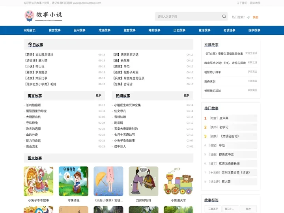Open hot story rank 2 初学记
This screenshot has height=213, width=284.
click(224, 127)
